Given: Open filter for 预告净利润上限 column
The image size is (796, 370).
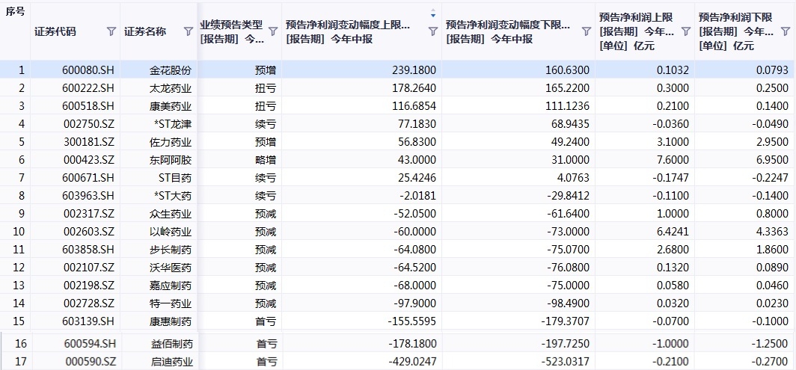Looking at the screenshot, I should point(685,31).
